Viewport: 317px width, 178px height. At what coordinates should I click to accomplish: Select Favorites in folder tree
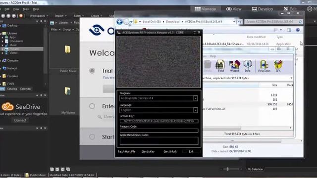tap(10, 76)
